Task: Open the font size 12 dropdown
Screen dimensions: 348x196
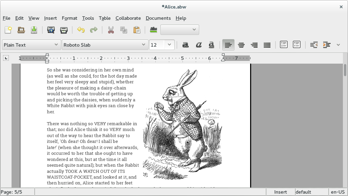Action: 169,45
